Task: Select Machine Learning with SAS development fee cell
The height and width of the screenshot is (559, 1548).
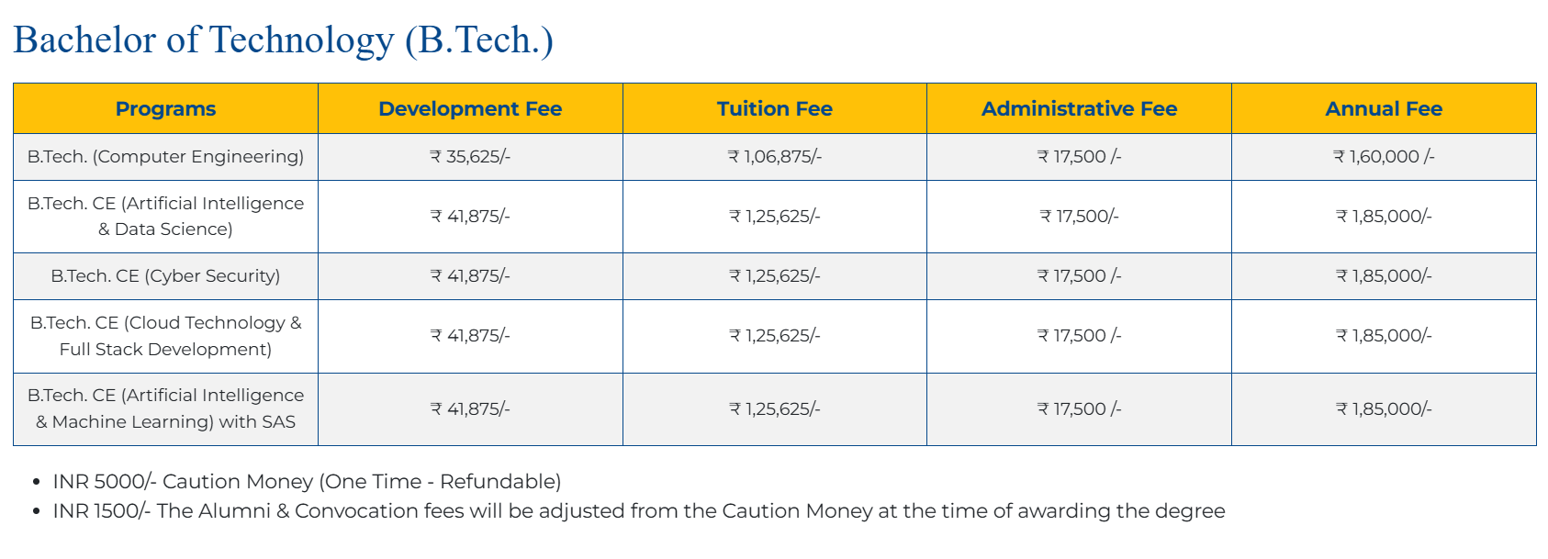Action: click(x=470, y=409)
